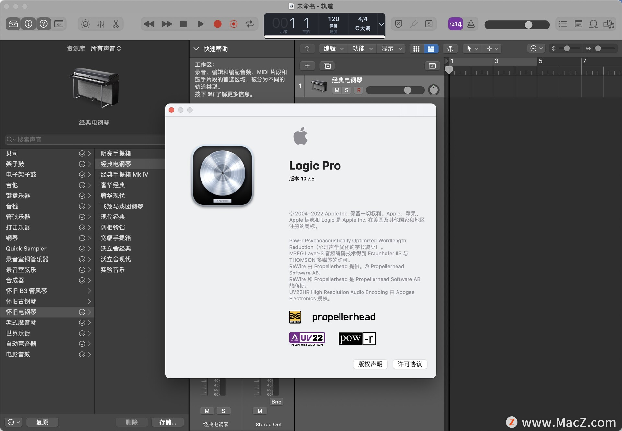Arm the track with the R record-enable button
The height and width of the screenshot is (431, 622).
click(x=358, y=90)
